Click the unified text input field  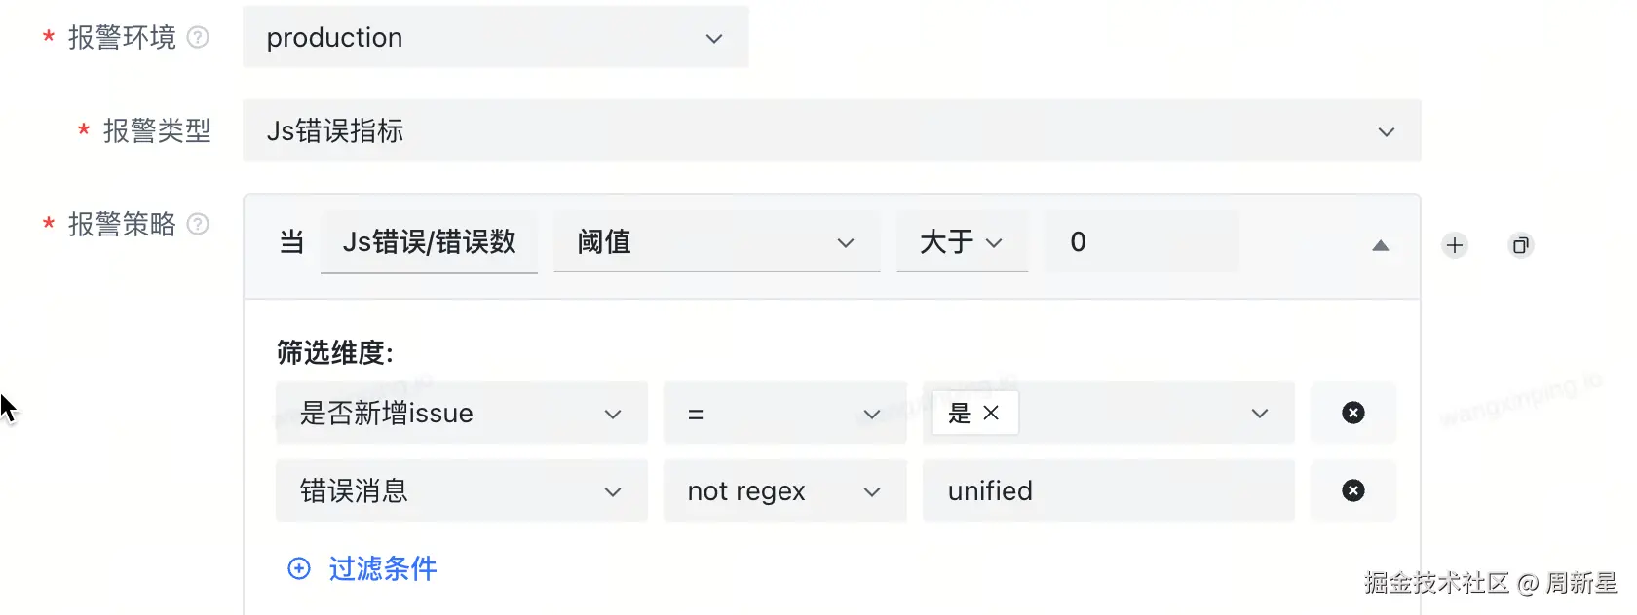1108,491
